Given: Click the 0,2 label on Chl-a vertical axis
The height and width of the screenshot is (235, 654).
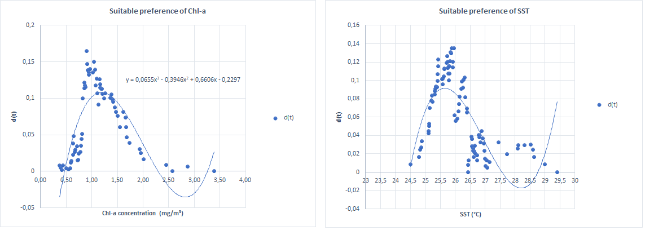Looking at the screenshot, I should point(30,25).
